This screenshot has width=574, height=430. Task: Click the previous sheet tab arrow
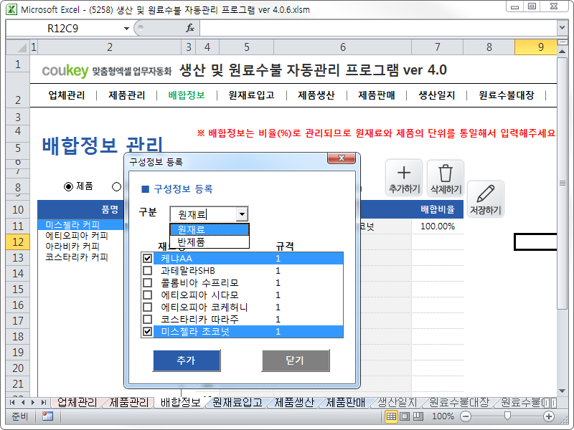[23, 403]
